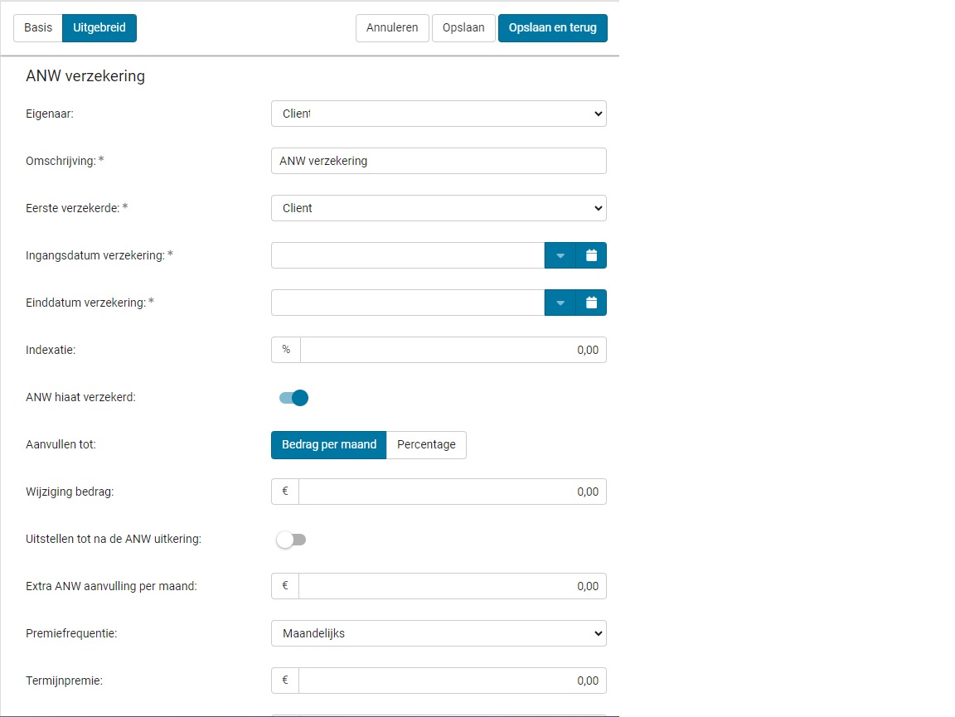This screenshot has height=717, width=955.
Task: Click the Termijnpremie amount field
Action: [453, 681]
